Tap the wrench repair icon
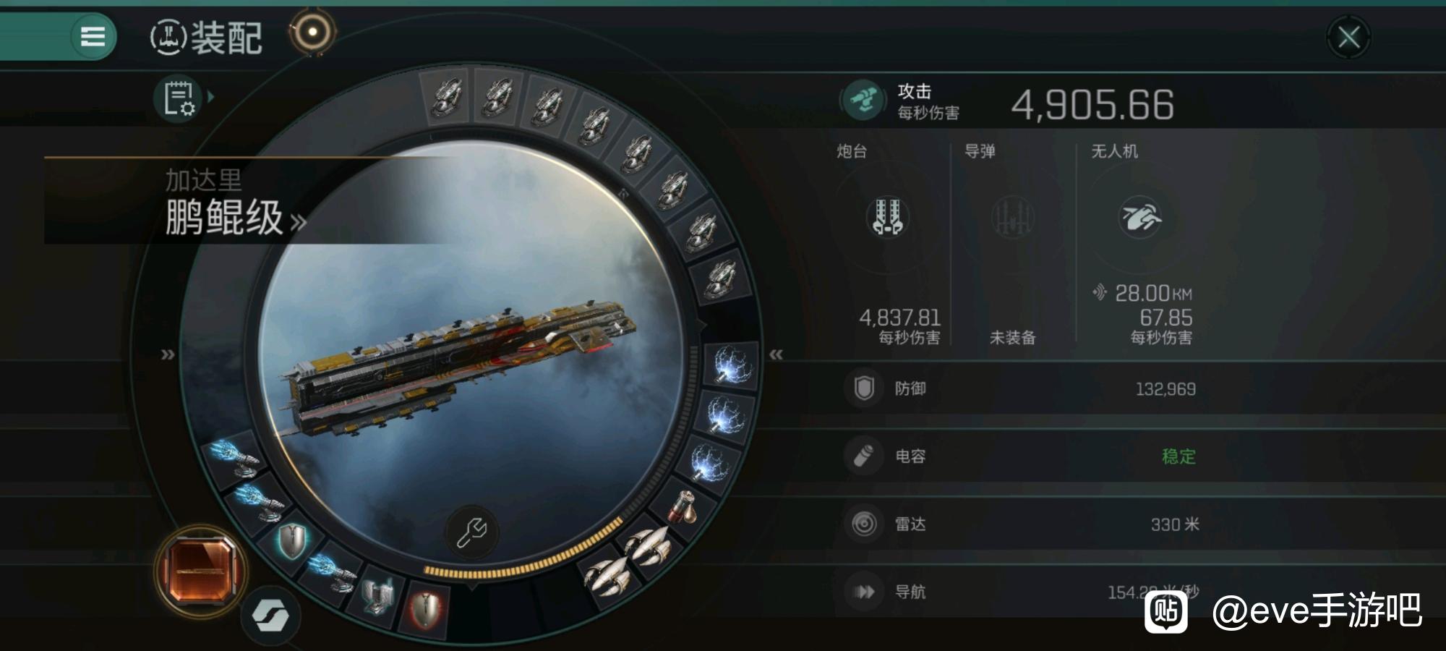This screenshot has height=651, width=1446. 471,533
